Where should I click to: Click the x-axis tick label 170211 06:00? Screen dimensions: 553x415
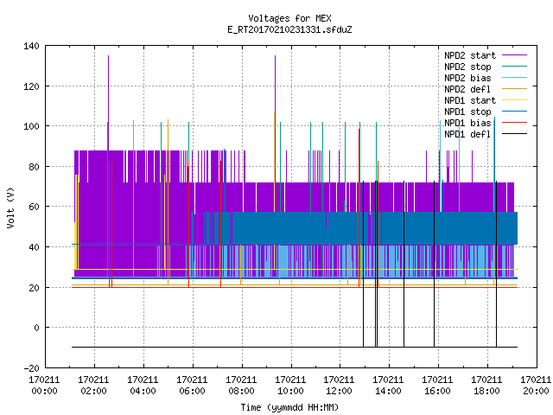192,385
